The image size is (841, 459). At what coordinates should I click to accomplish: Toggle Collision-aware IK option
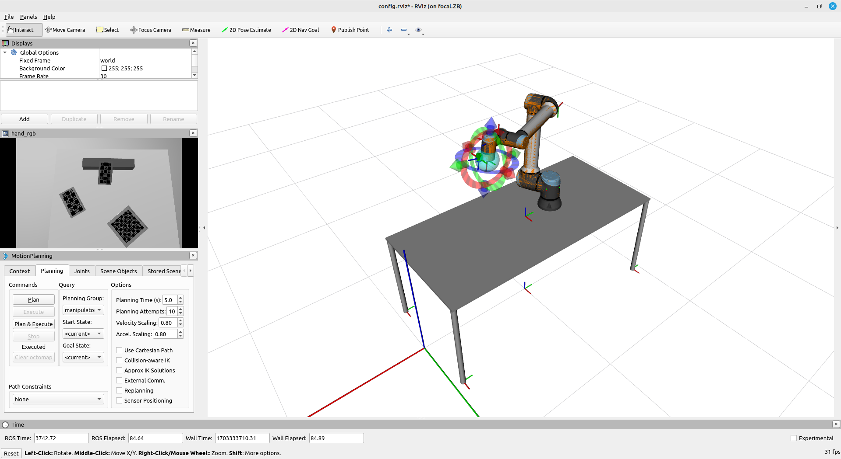(119, 360)
